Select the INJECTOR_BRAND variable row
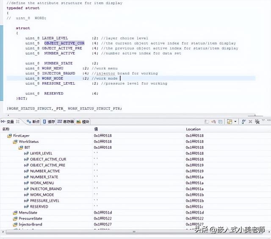Screen dimensions: 271x239 (46, 189)
